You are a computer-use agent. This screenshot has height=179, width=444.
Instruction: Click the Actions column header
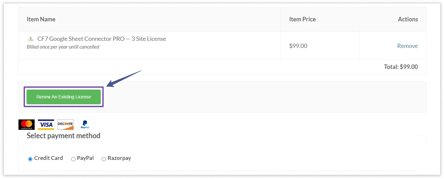408,19
